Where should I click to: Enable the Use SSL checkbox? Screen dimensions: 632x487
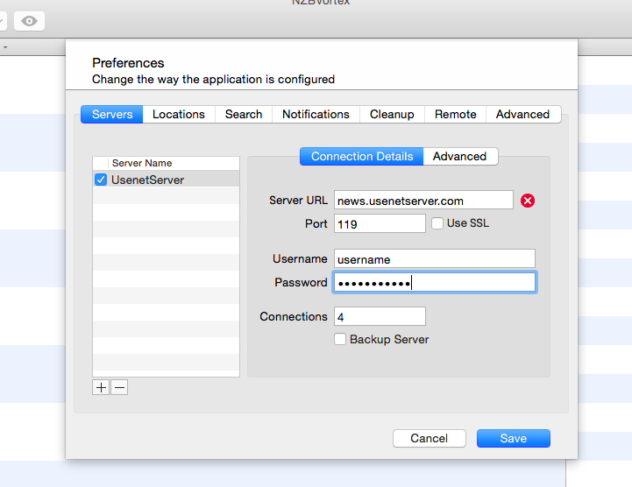coord(437,223)
